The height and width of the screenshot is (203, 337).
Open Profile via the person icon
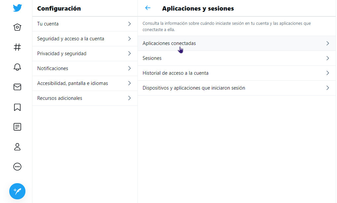pos(17,146)
